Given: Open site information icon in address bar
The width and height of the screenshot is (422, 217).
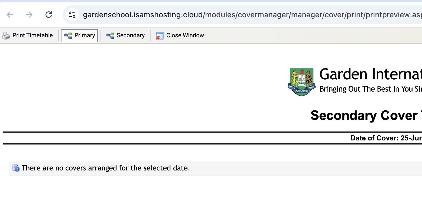Looking at the screenshot, I should click(x=72, y=15).
